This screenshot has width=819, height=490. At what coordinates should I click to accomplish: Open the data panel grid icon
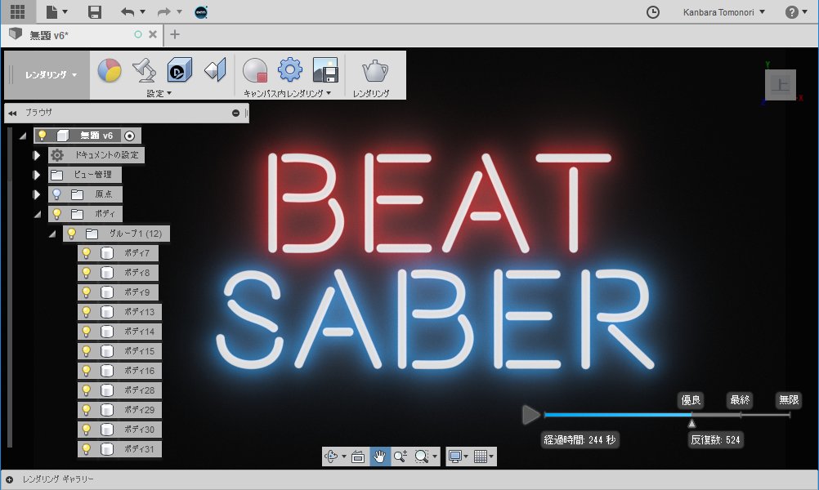point(17,11)
